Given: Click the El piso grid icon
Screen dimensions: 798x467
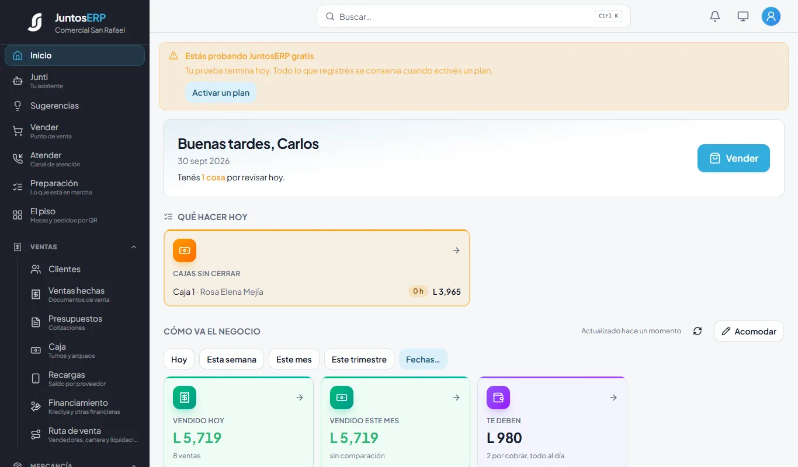Looking at the screenshot, I should (18, 215).
